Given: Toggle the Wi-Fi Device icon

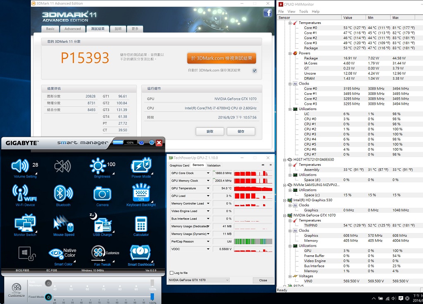Looking at the screenshot, I should (24, 193).
